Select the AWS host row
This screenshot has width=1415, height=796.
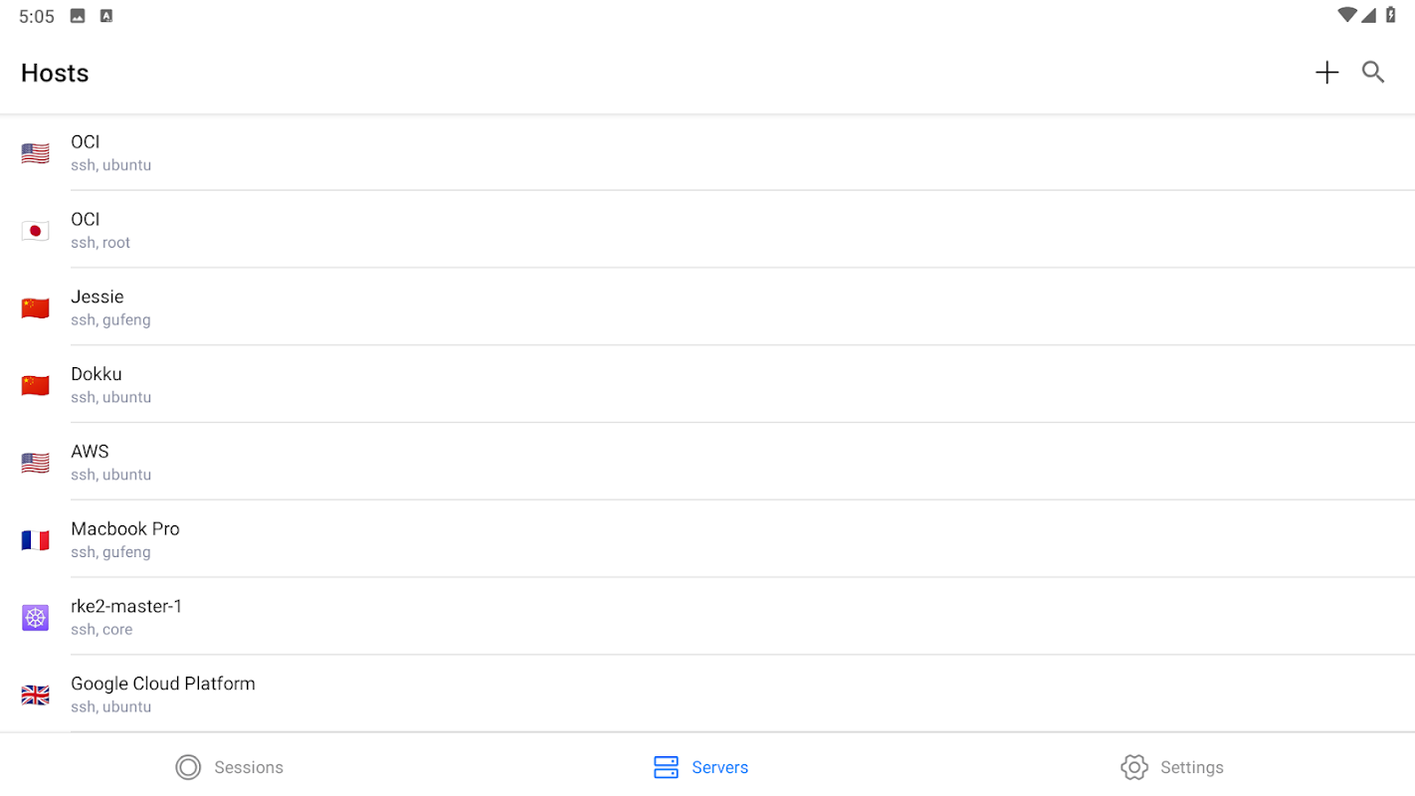click(398, 463)
